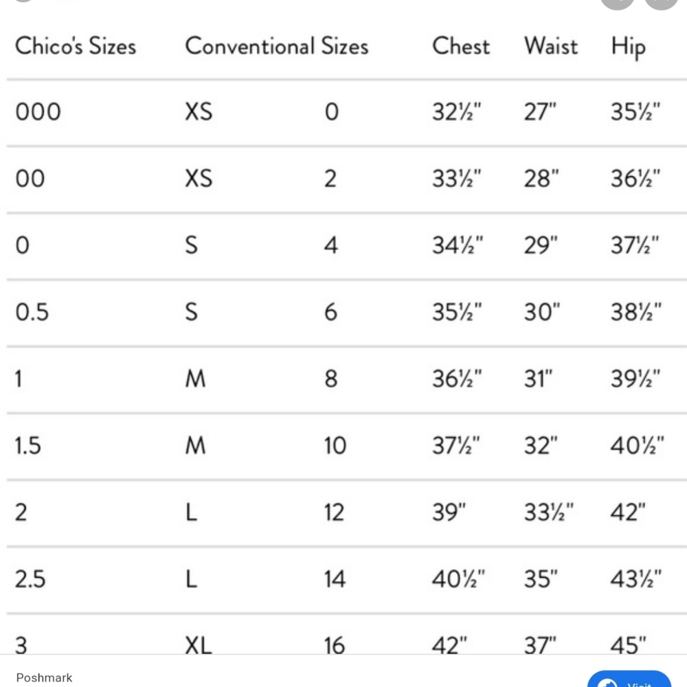Click the blue Visit button
687x687 pixels.
(629, 679)
